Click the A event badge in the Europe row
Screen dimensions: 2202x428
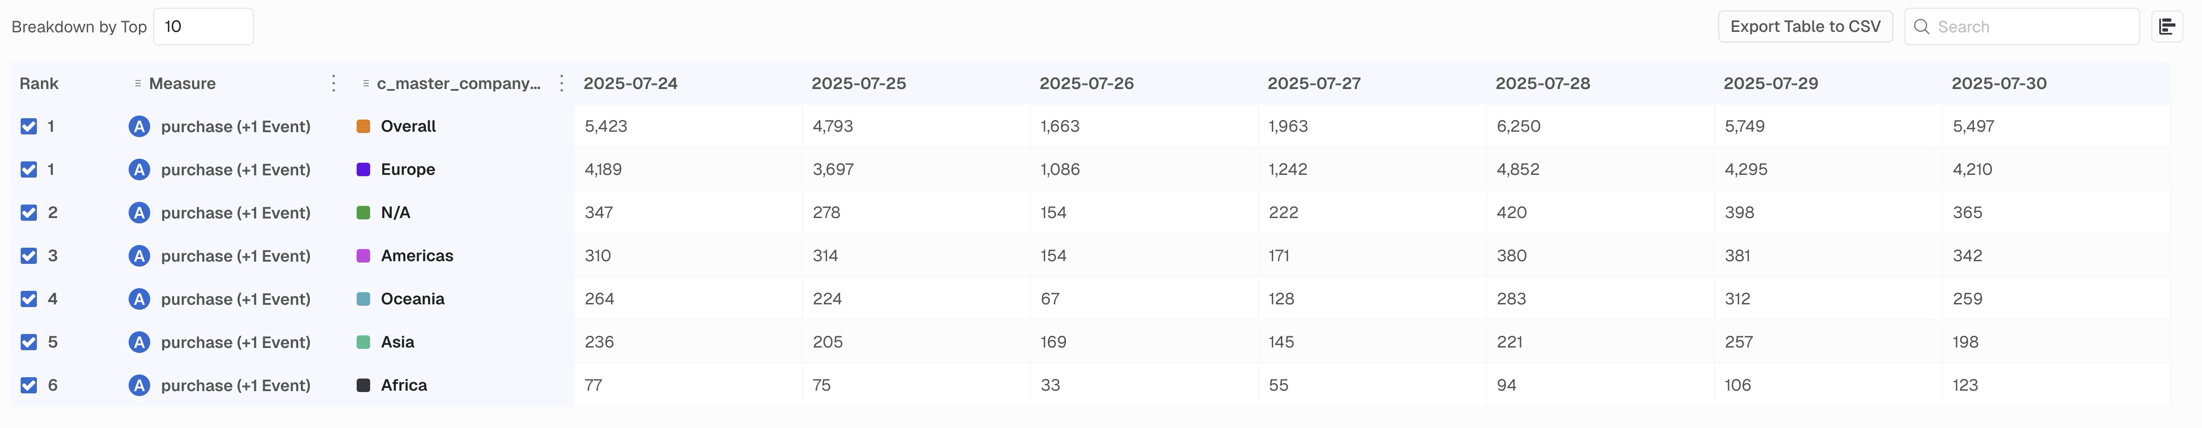139,169
